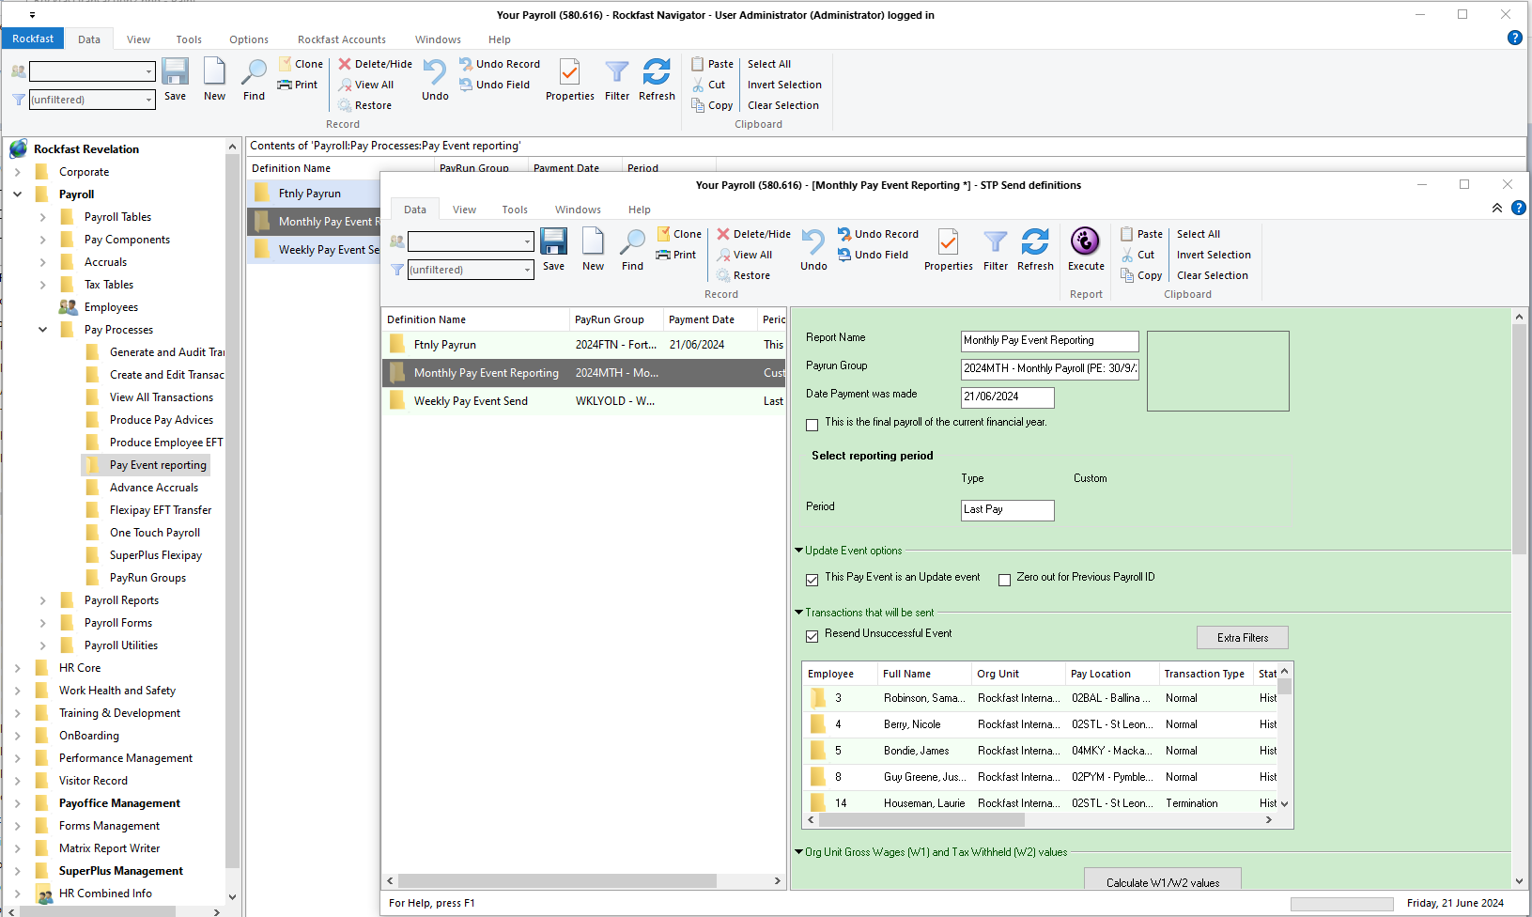Open Rockfast Accounts menu in Navigator window
The height and width of the screenshot is (917, 1532).
(342, 39)
